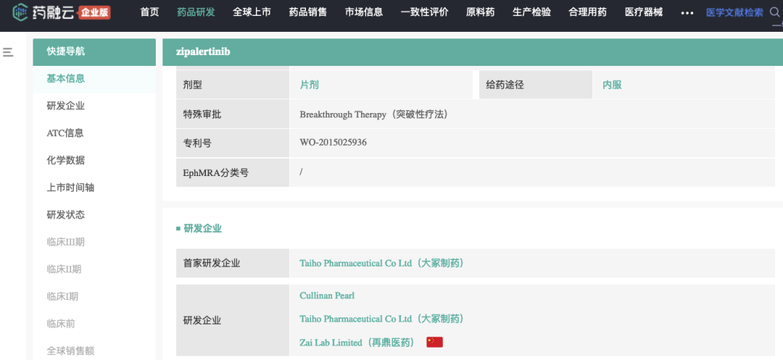
Task: Select the 药品研发 navigation tab
Action: pyautogui.click(x=196, y=12)
